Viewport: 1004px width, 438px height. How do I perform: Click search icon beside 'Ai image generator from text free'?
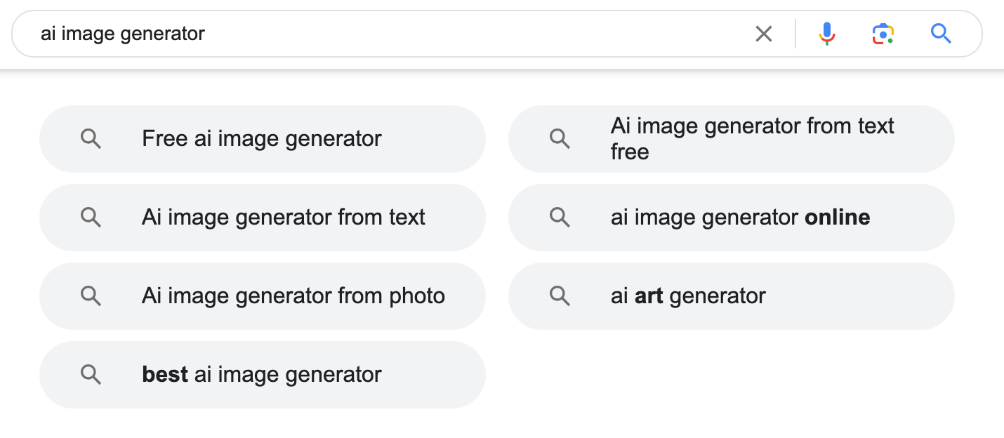(x=560, y=139)
